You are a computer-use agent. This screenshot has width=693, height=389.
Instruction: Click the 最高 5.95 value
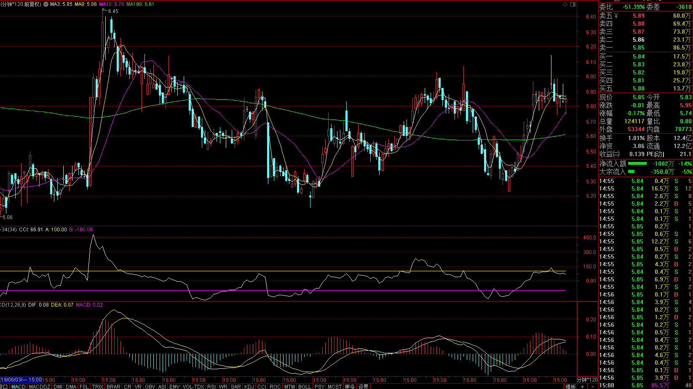(685, 106)
